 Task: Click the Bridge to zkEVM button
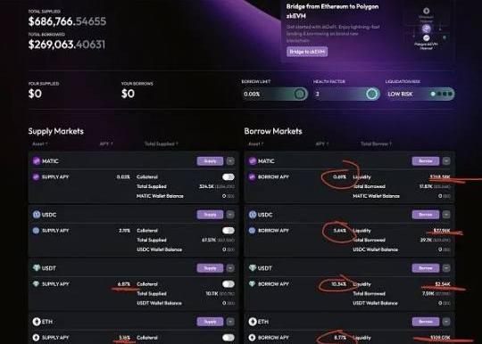[307, 52]
